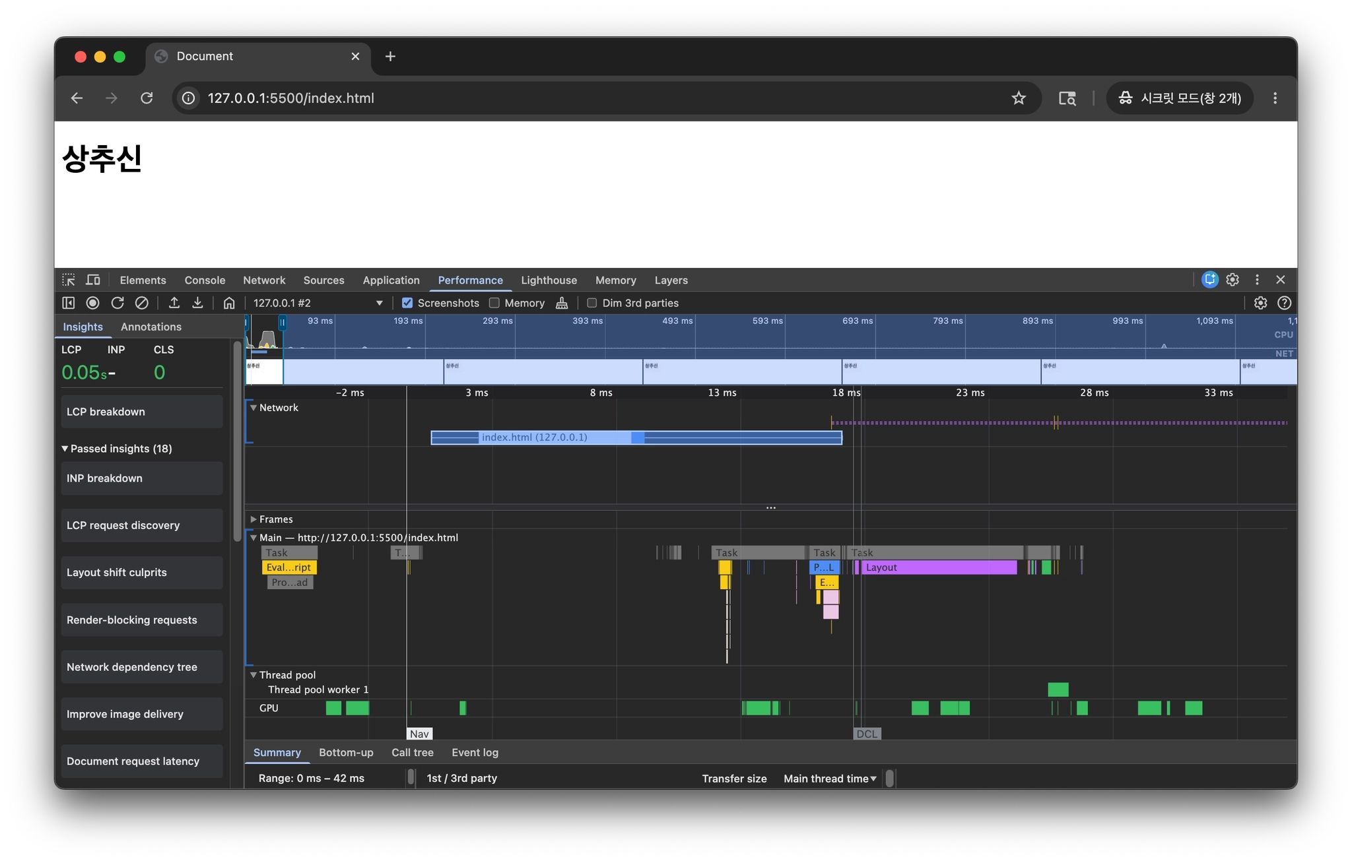Bookmark this page with the star icon
The width and height of the screenshot is (1352, 861).
pos(1019,98)
